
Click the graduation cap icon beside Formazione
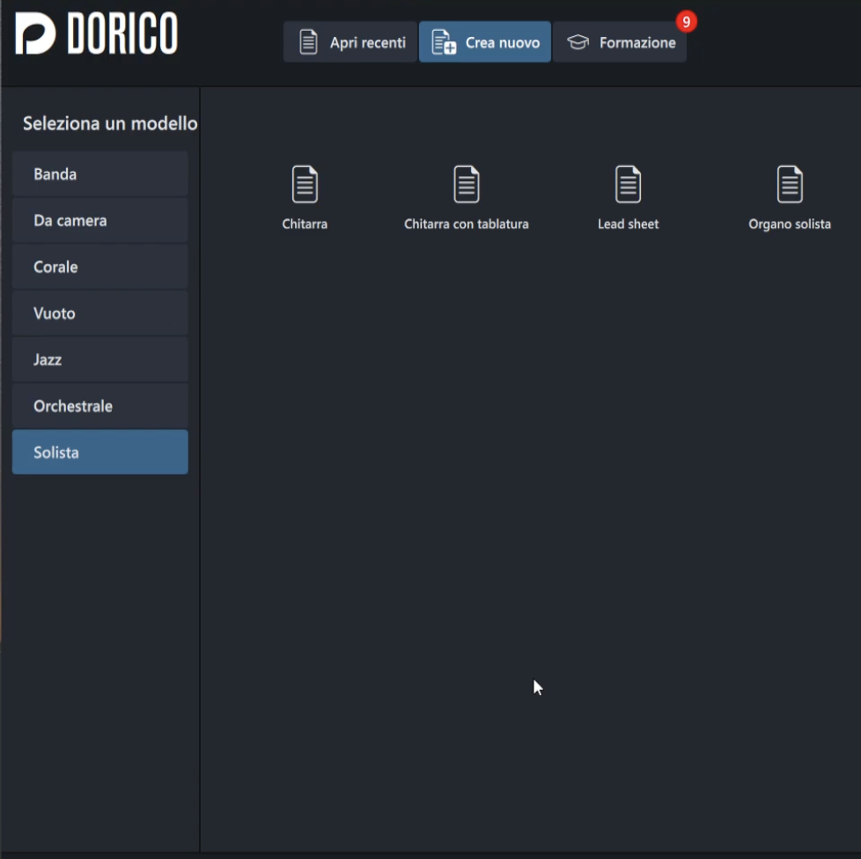click(x=578, y=42)
